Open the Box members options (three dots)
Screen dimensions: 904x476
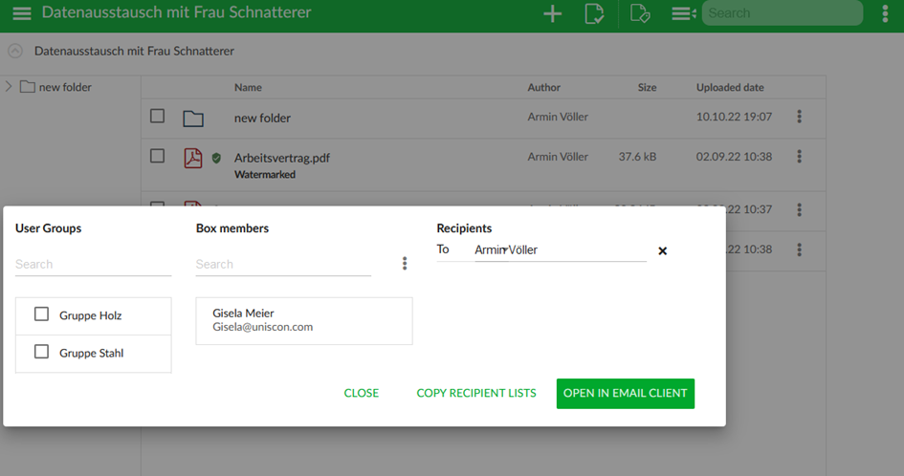click(x=405, y=264)
